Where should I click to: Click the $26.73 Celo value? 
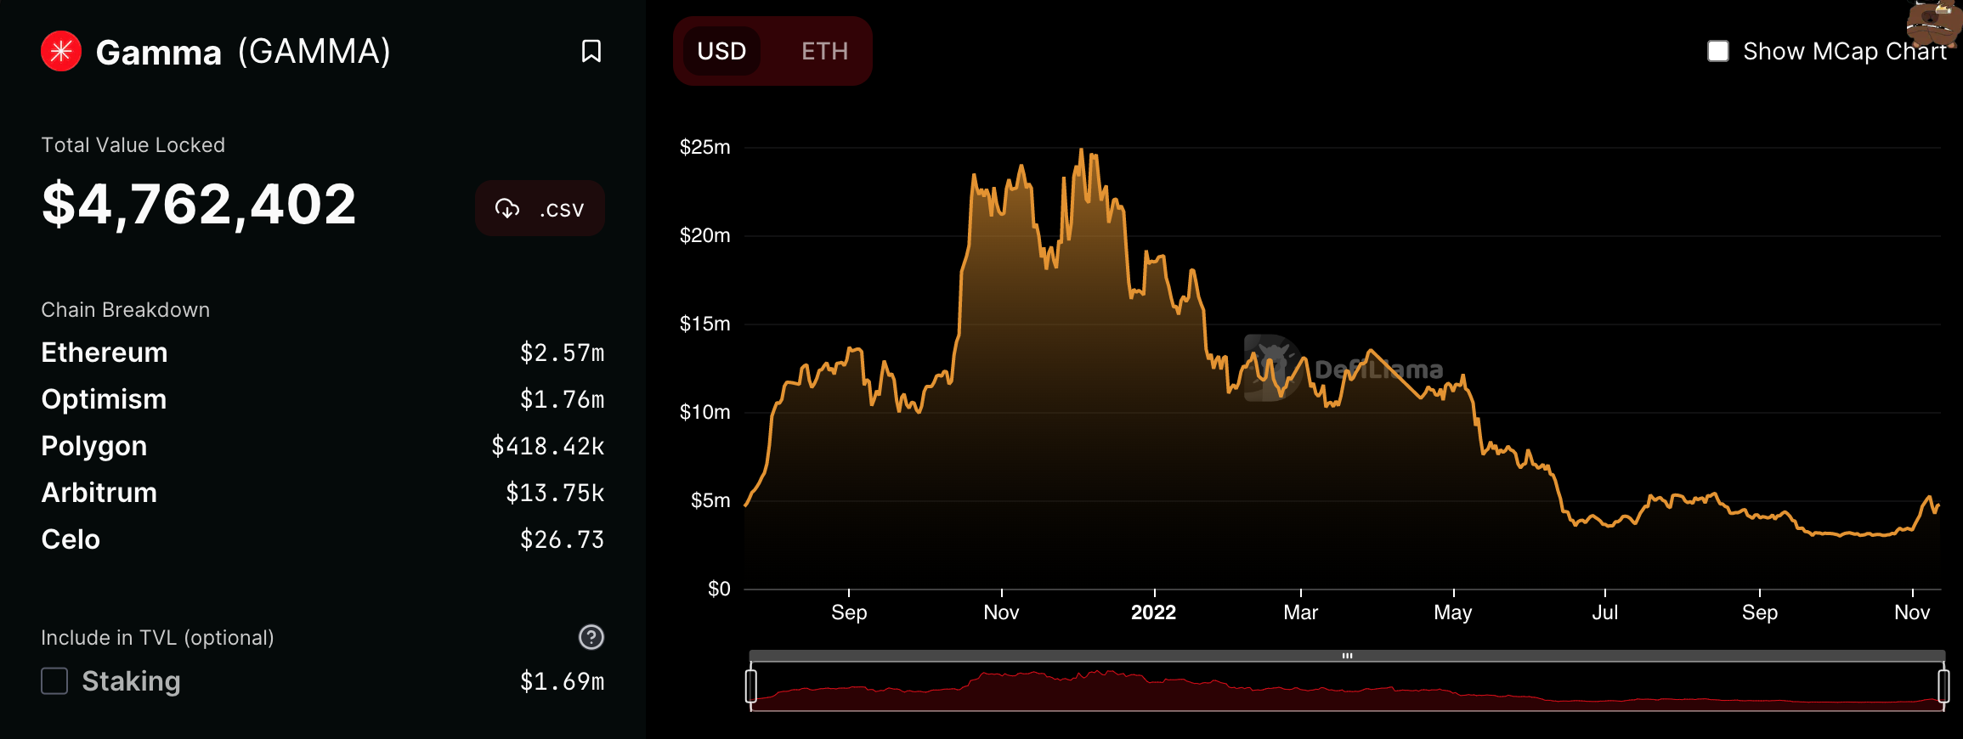562,539
